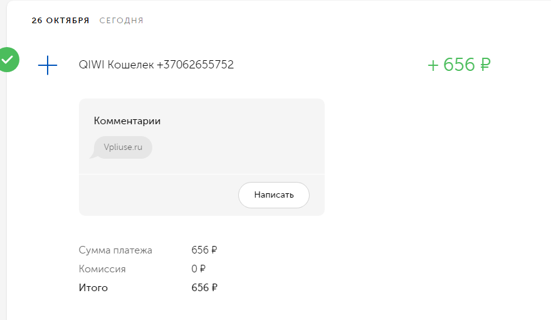Screen dimensions: 551x320
Task: Click the 26 ОКТЯБРЯ date header
Action: 60,21
